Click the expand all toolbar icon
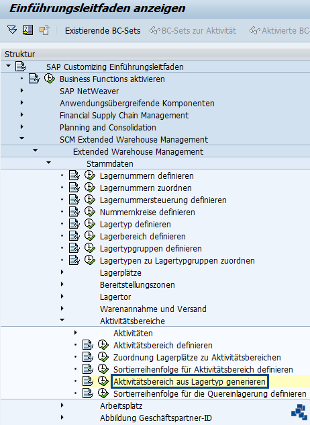The height and width of the screenshot is (425, 310). 12,30
